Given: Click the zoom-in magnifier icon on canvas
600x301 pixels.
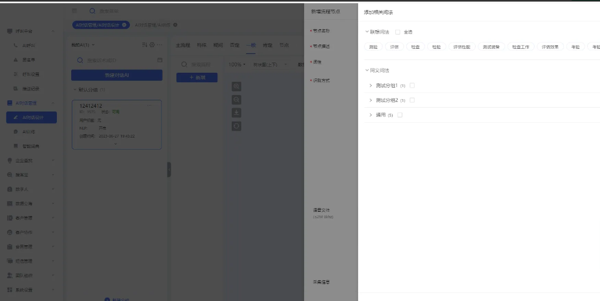Looking at the screenshot, I should 236,87.
